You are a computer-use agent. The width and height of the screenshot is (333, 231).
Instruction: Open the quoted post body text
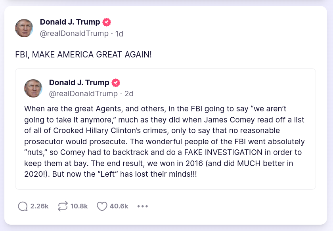coord(165,141)
